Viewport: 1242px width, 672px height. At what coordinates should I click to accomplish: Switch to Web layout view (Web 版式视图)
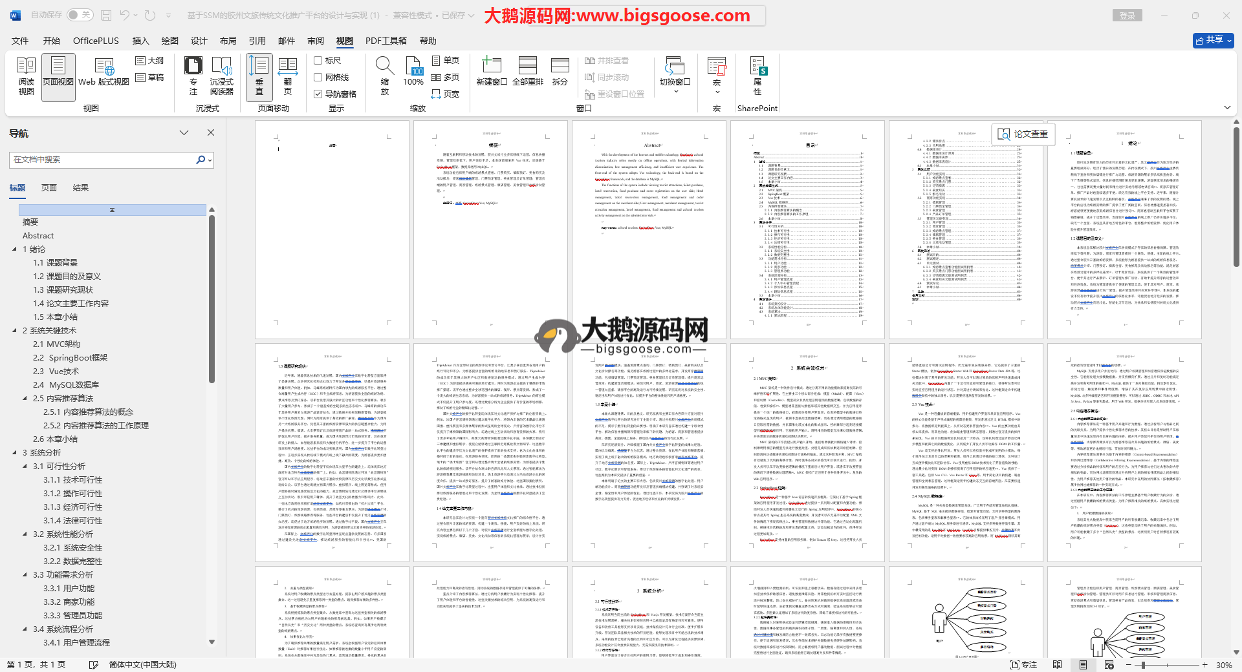point(103,76)
